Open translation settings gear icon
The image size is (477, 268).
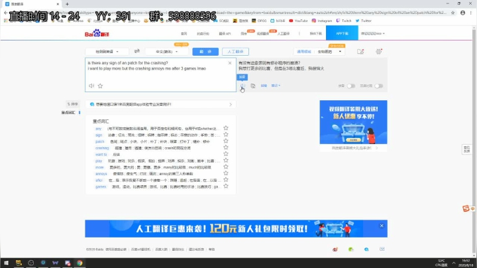coord(379,52)
